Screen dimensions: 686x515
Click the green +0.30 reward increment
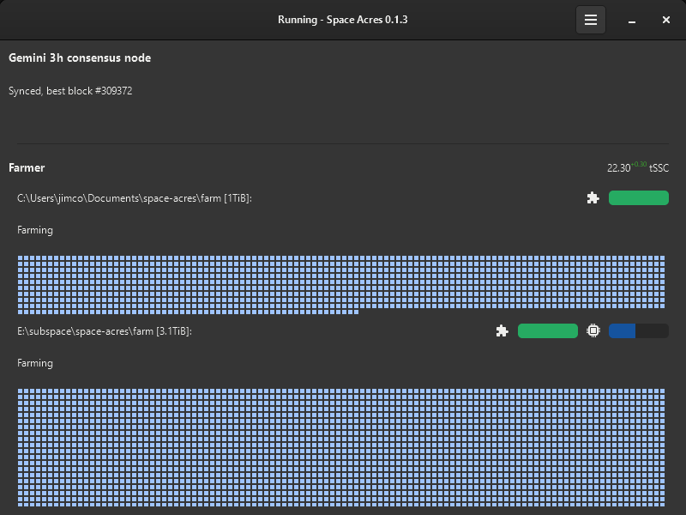point(639,164)
